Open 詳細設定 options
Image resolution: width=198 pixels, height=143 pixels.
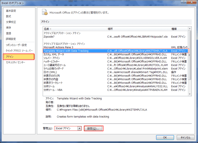pos(11,39)
